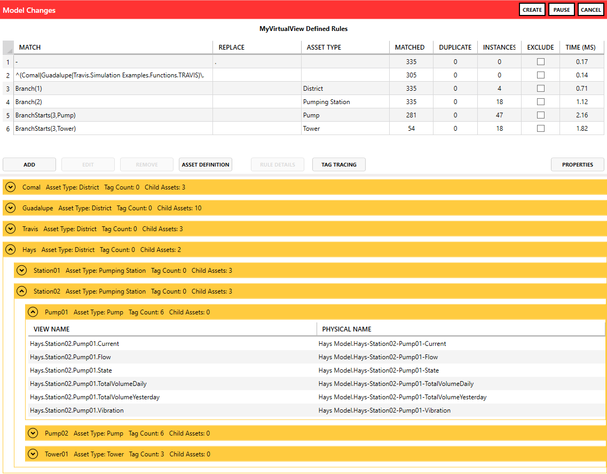The height and width of the screenshot is (474, 607).
Task: Open Tag Tracing
Action: click(x=338, y=165)
